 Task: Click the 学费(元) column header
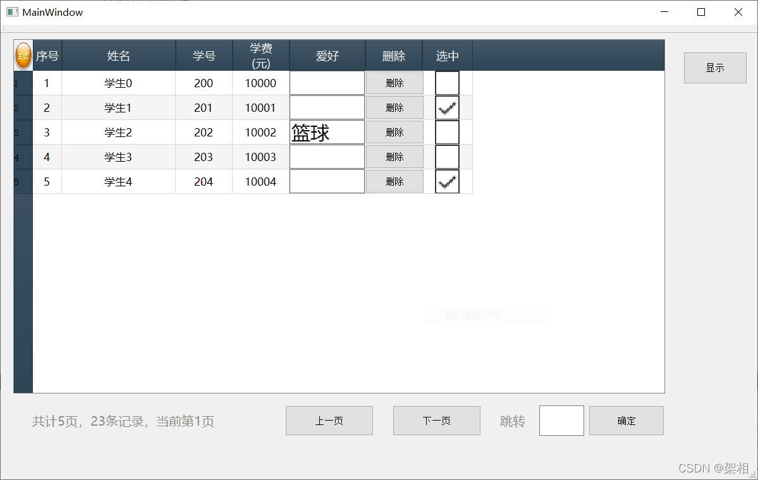261,56
